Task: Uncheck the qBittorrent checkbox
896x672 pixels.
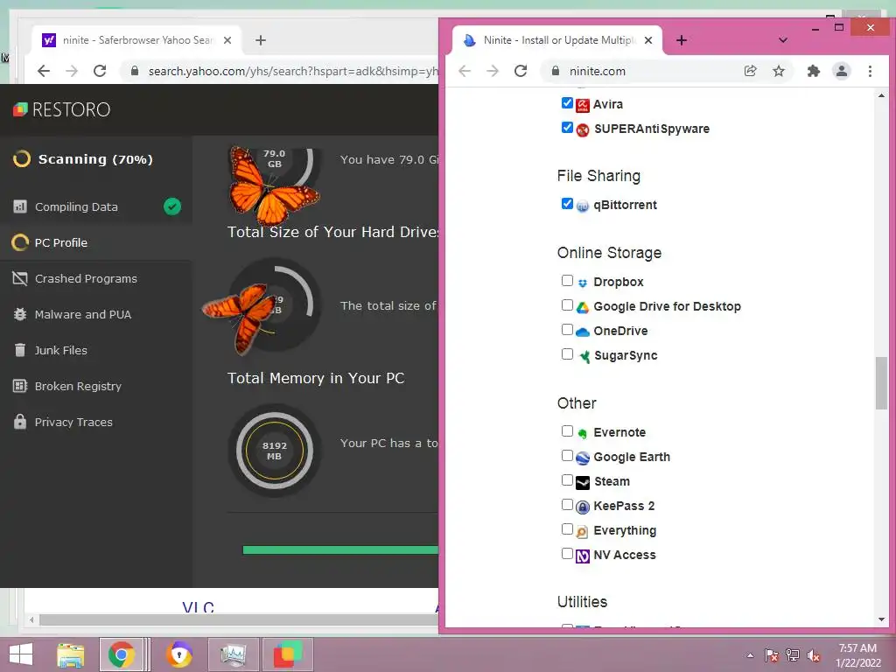Action: coord(567,203)
